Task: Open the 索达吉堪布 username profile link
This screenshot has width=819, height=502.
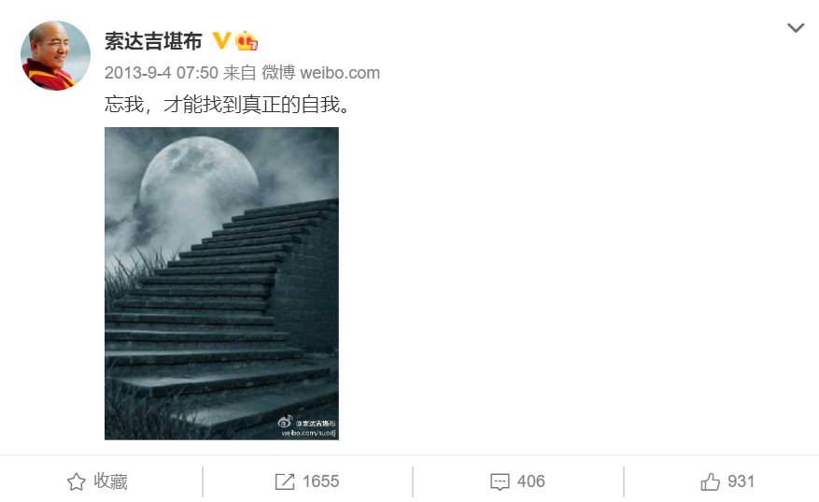Action: point(153,41)
